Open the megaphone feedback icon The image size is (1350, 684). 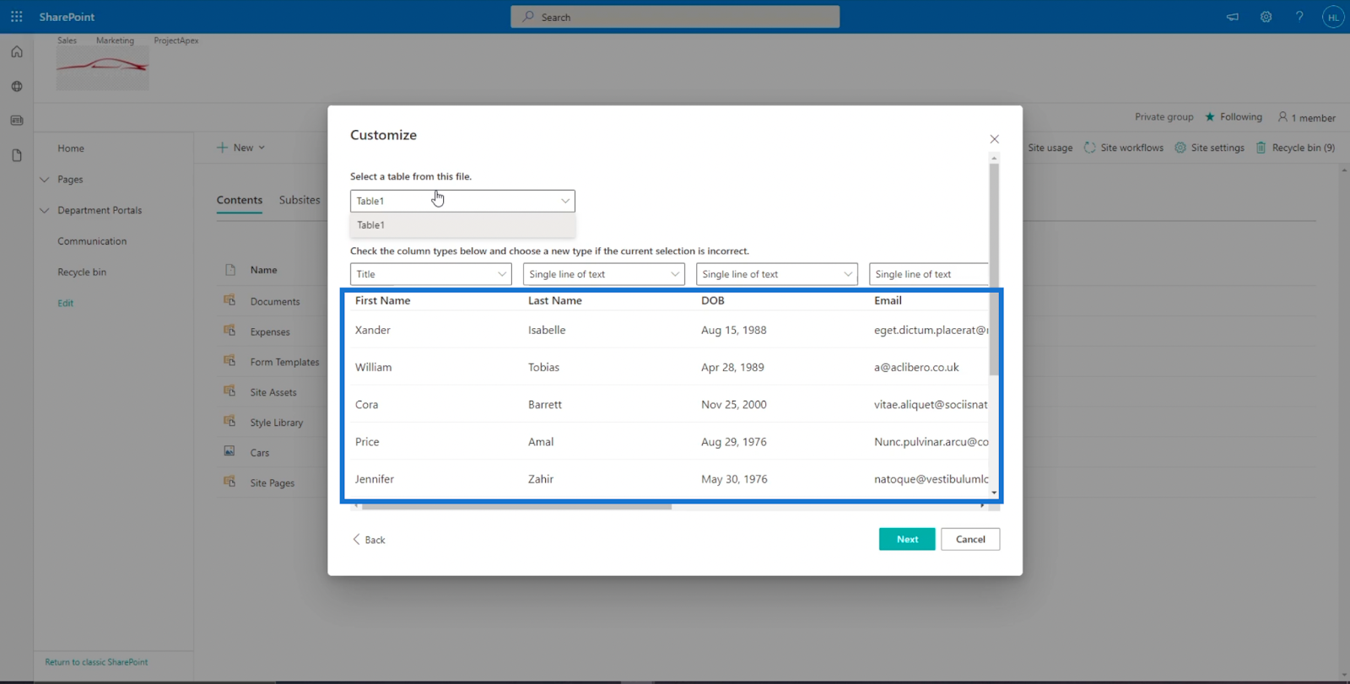click(x=1233, y=17)
